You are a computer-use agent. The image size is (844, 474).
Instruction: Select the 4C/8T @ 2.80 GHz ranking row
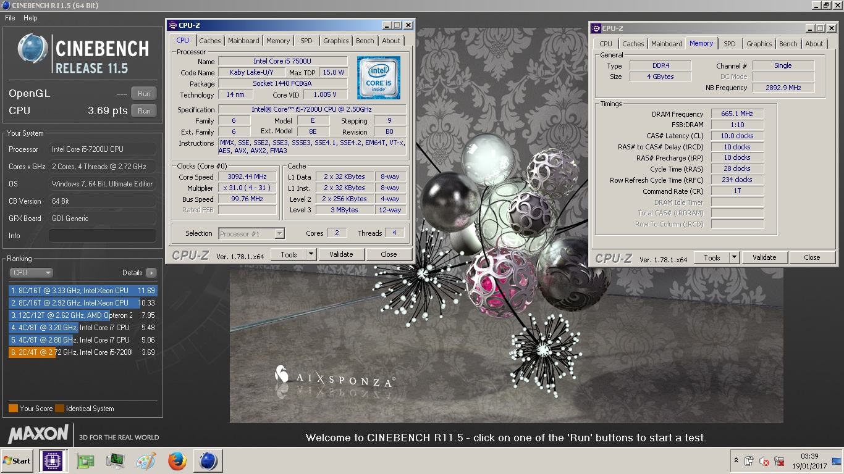[83, 340]
